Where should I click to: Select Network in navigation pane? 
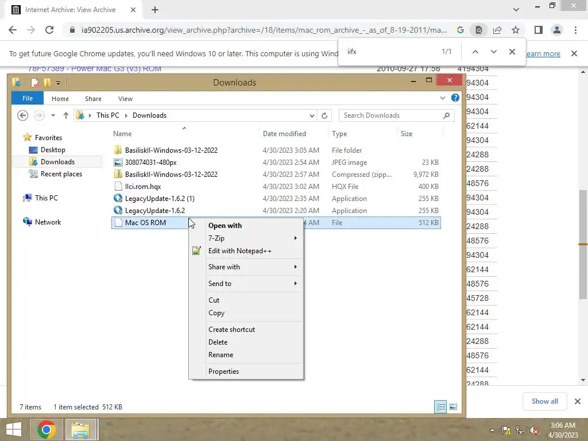point(48,222)
